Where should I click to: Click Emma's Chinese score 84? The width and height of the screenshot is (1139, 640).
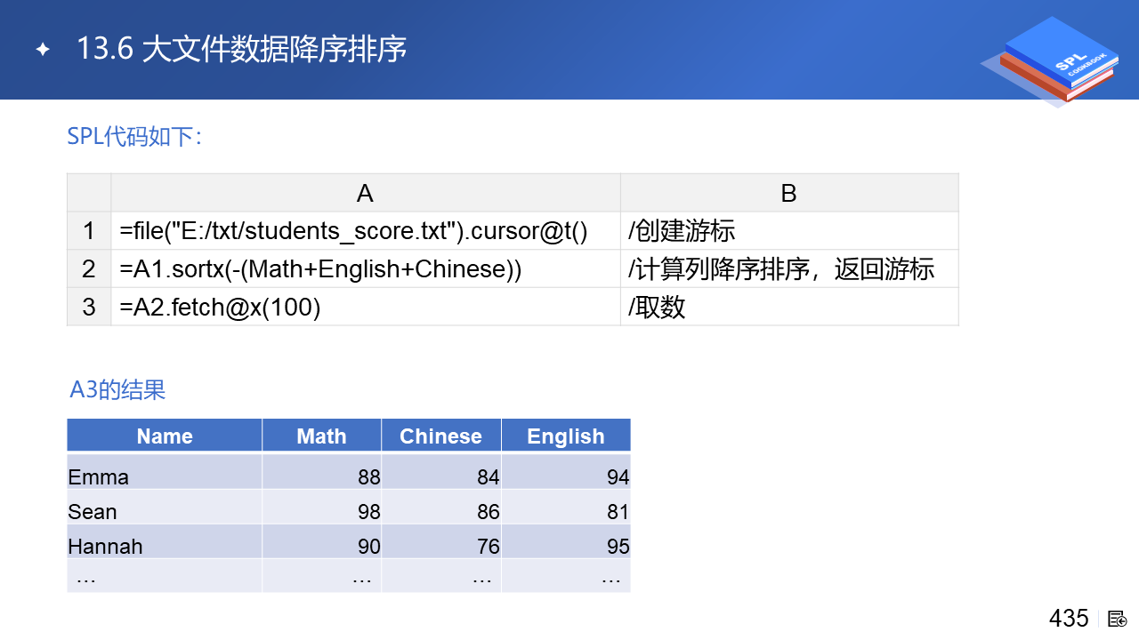(x=440, y=472)
